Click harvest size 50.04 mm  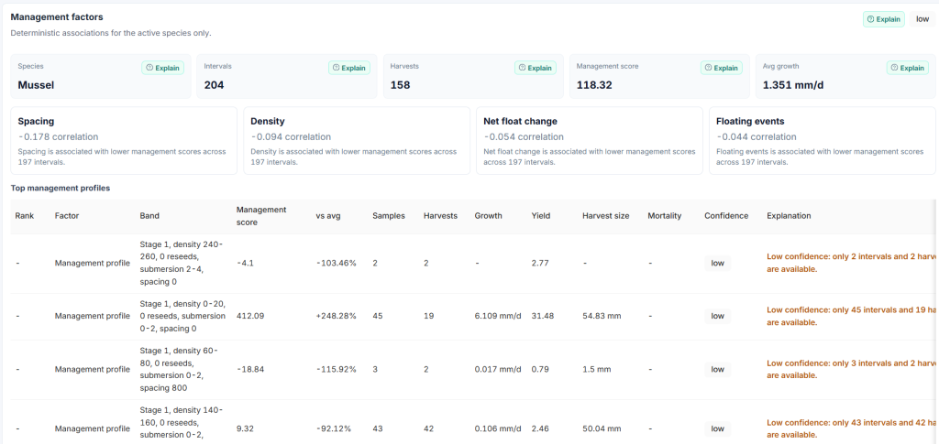tap(602, 428)
